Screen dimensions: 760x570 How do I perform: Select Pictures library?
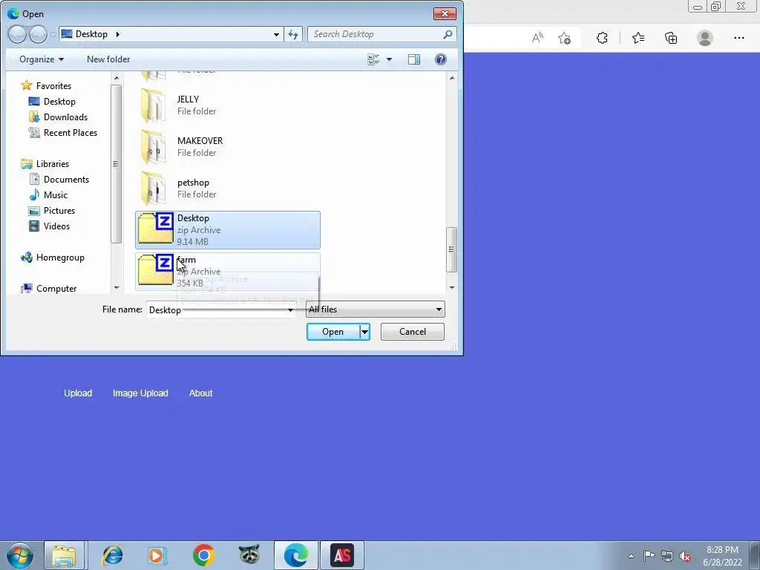52,210
